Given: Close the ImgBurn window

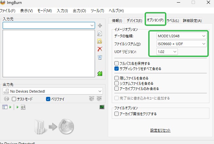Looking at the screenshot, I should pos(208,2).
